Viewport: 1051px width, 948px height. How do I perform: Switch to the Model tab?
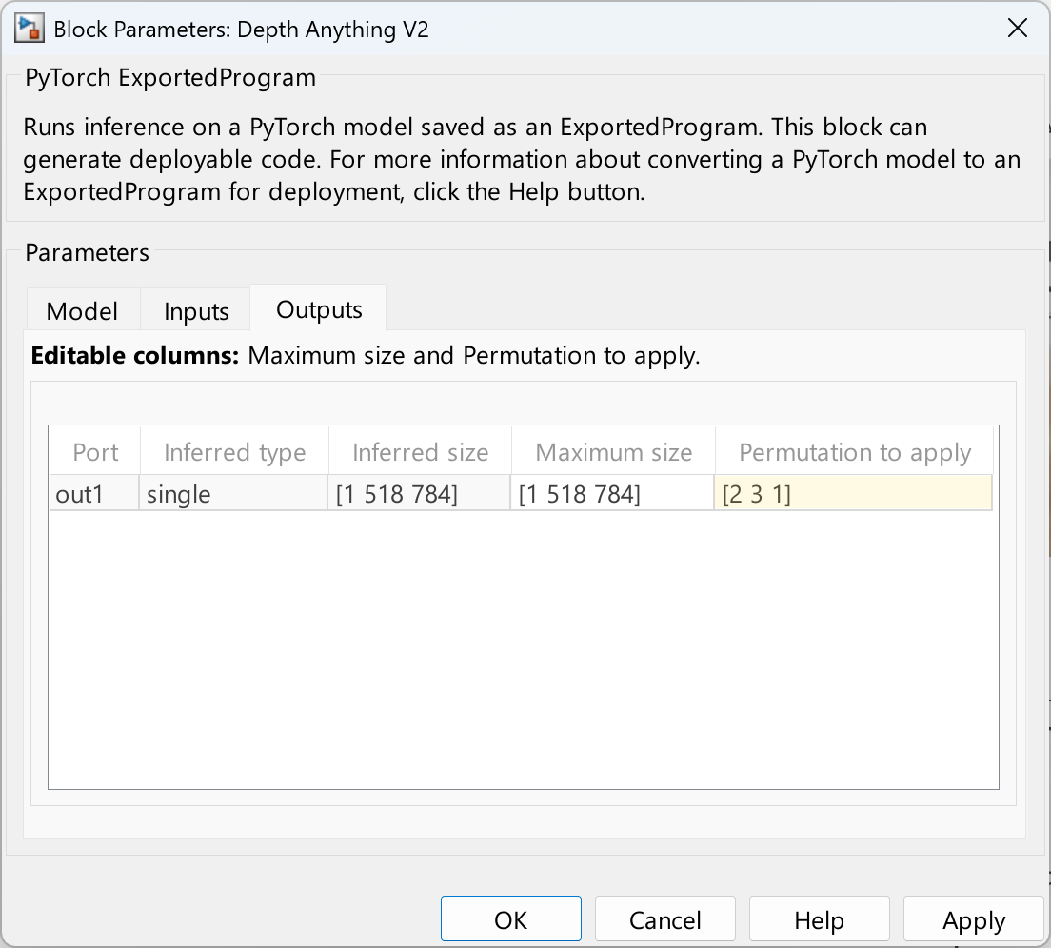(x=82, y=311)
